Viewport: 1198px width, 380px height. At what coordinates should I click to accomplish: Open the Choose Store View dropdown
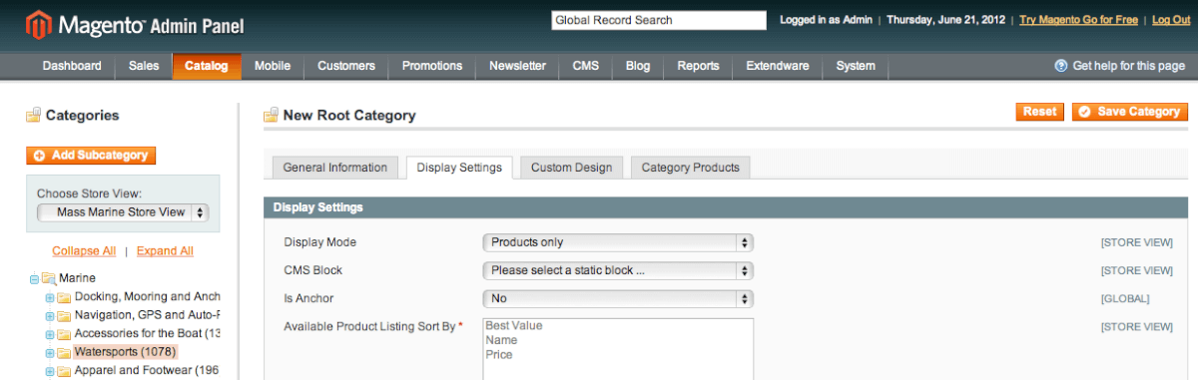click(123, 212)
